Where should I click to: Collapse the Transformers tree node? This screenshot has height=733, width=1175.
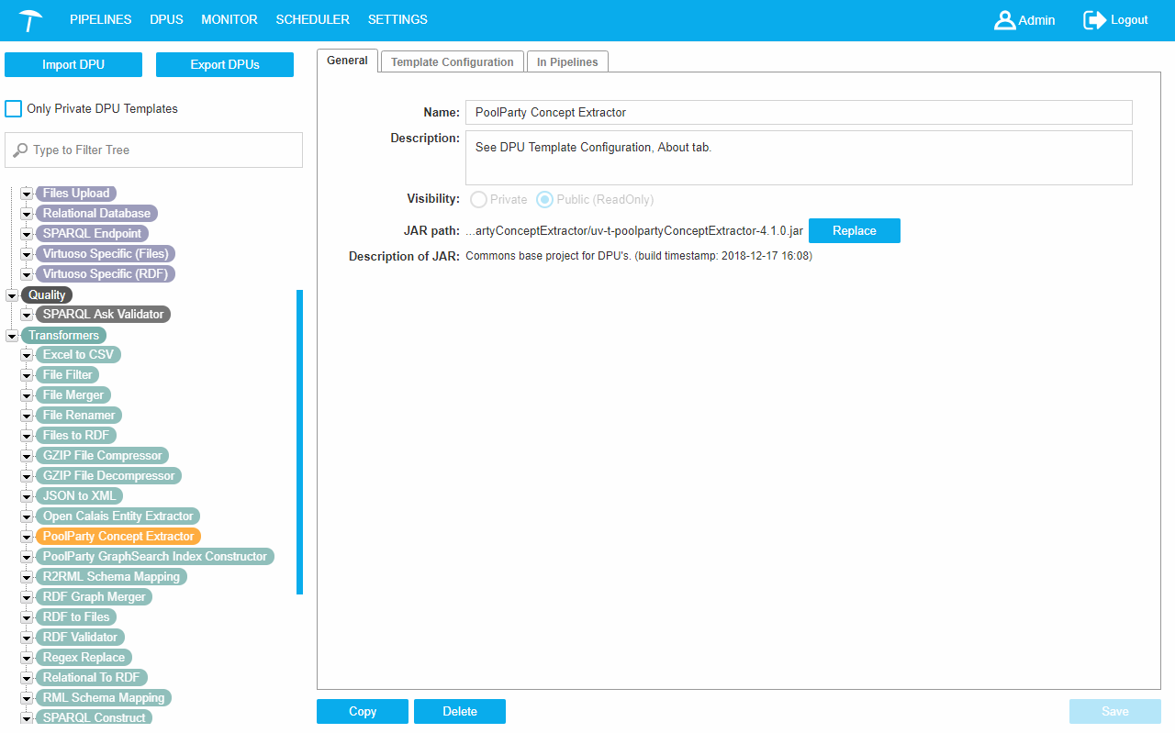(x=13, y=336)
